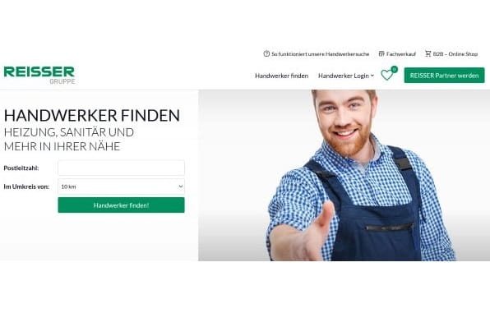Screen dimensions: 490x336
Task: Click the favorites counter badge
Action: click(394, 69)
